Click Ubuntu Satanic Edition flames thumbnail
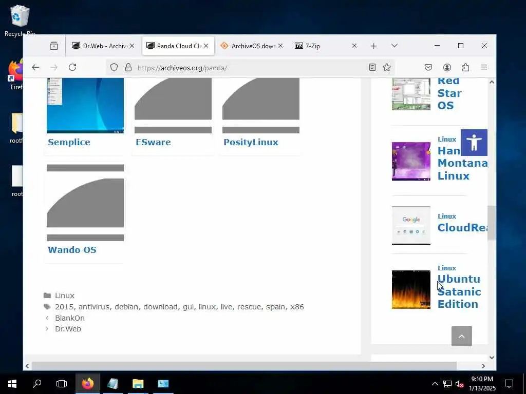The height and width of the screenshot is (394, 526). click(411, 289)
